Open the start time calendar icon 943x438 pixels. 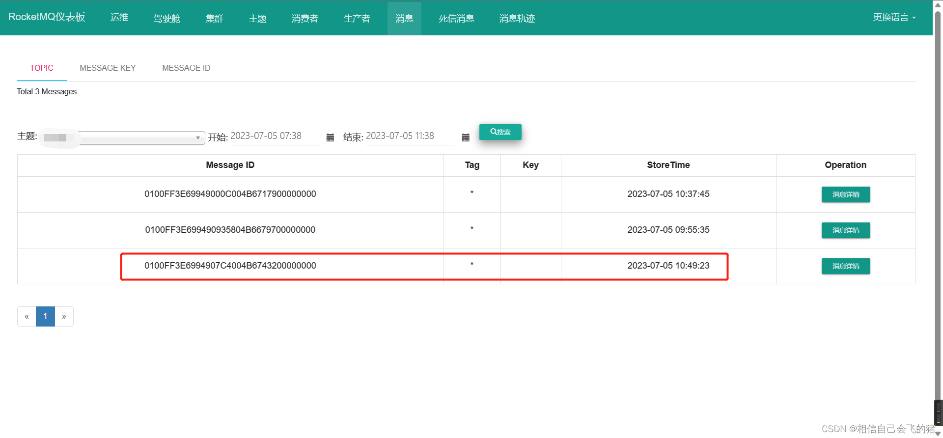click(x=330, y=137)
